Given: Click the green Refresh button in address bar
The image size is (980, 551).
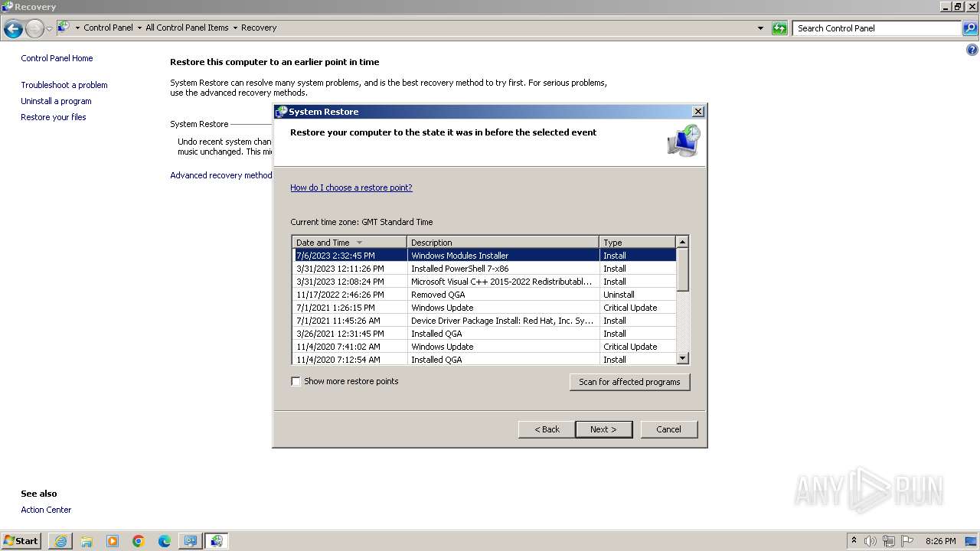Looking at the screenshot, I should [x=779, y=28].
